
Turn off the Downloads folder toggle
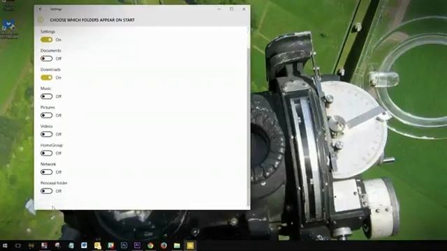[x=47, y=77]
